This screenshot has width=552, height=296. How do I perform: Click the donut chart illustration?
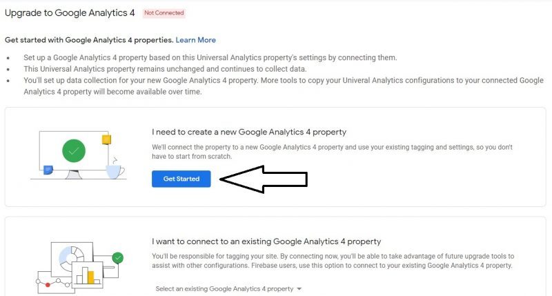point(71,258)
